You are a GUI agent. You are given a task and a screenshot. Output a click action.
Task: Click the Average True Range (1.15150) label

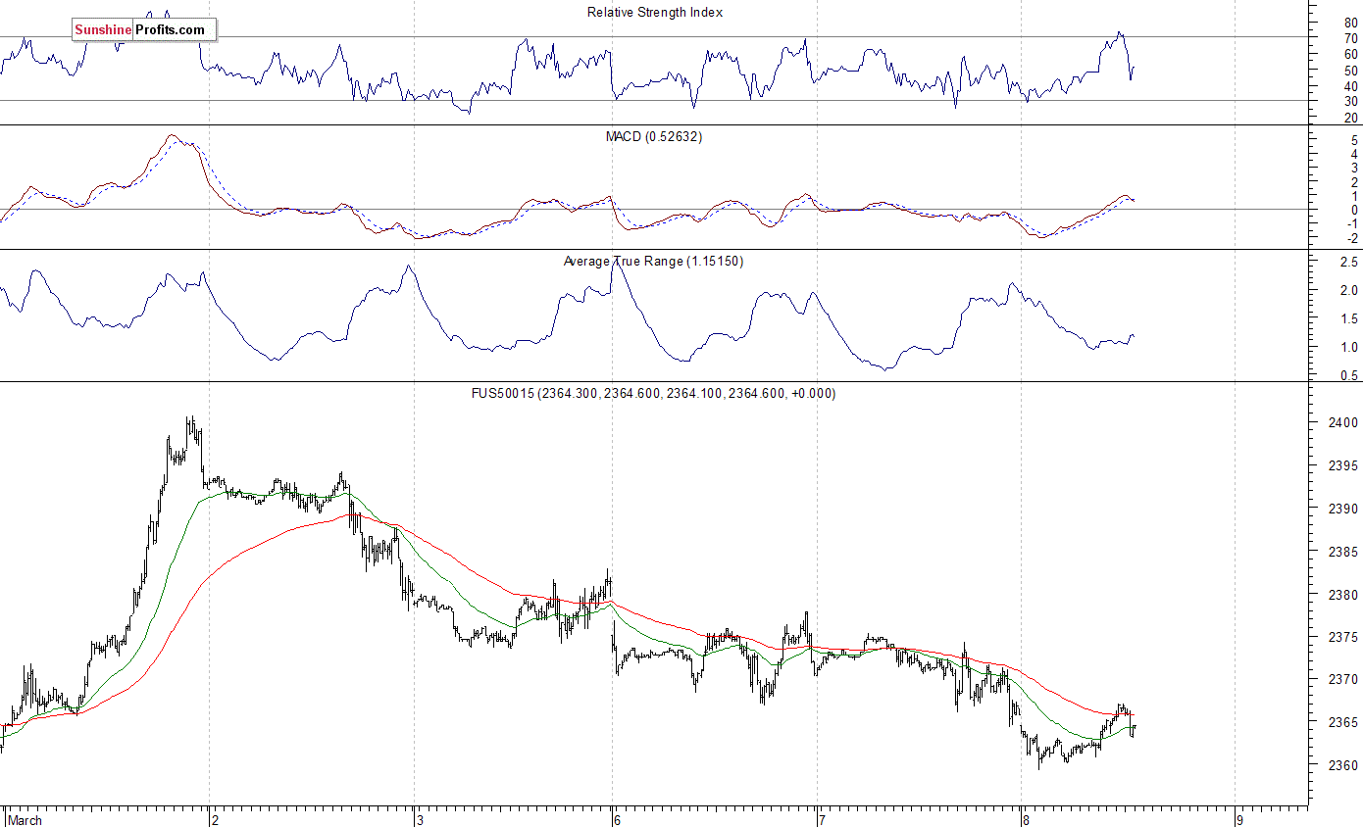[x=654, y=262]
